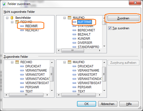Screen dimensions: 143x111
Task: Click the down arrow of the upper MAUFKO scrollbar
Action: (x=104, y=46)
